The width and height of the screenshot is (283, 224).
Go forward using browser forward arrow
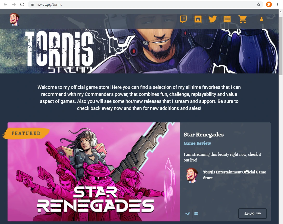click(x=14, y=4)
